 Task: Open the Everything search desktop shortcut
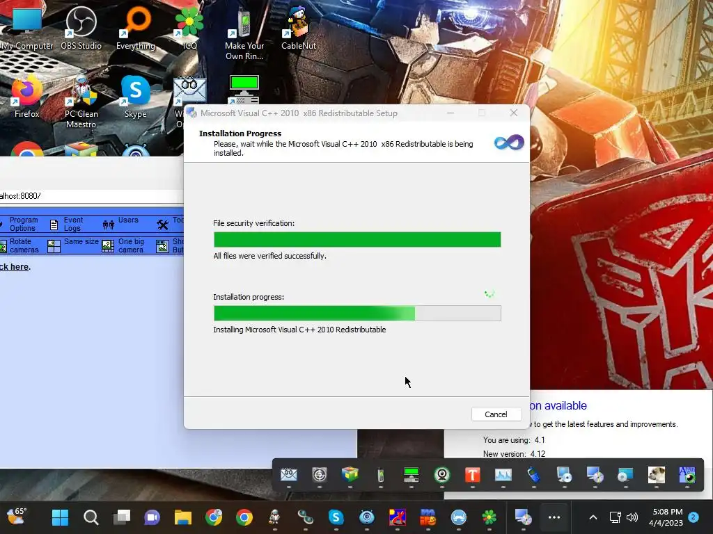(136, 28)
